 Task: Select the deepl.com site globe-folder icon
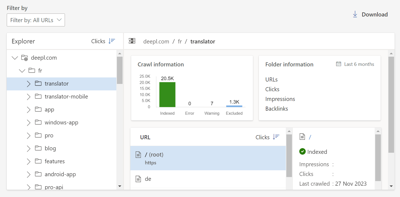(25, 58)
